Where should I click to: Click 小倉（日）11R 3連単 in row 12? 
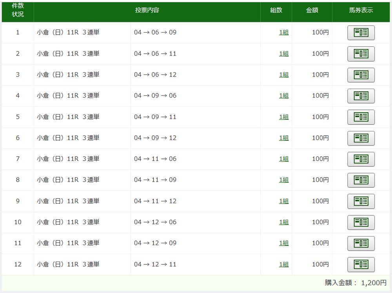pyautogui.click(x=68, y=264)
